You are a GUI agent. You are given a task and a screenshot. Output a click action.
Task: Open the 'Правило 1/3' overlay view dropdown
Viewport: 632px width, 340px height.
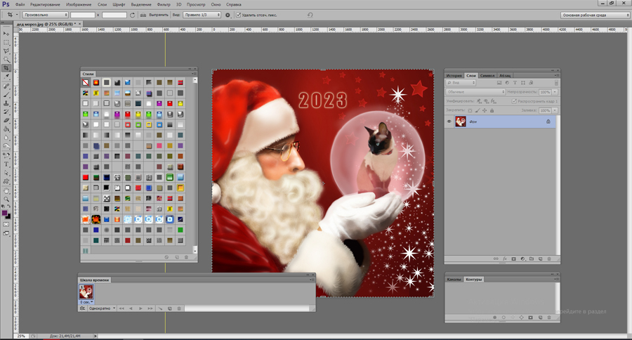[203, 15]
